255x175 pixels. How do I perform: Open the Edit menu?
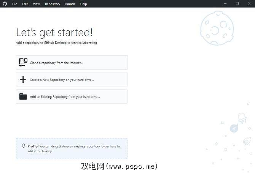click(25, 4)
